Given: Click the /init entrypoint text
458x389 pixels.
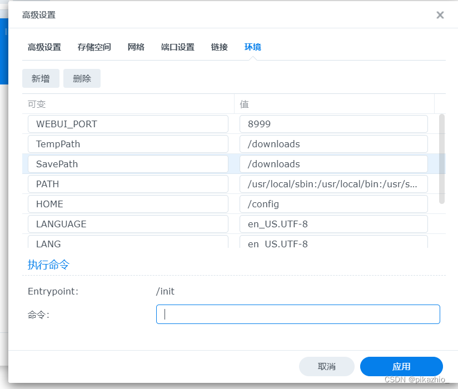Looking at the screenshot, I should coord(165,291).
